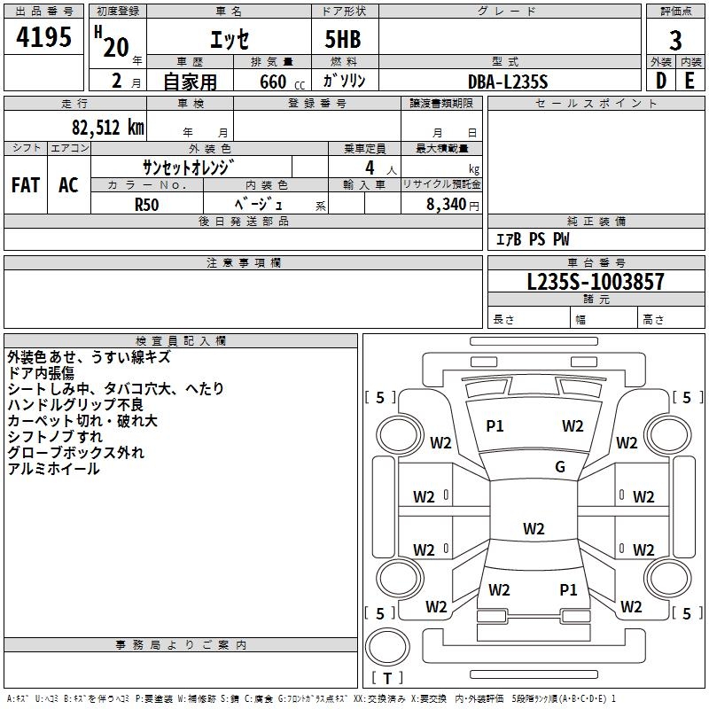The width and height of the screenshot is (709, 709).
Task: Select the note グローブボックス外れ
Action: pos(76,453)
